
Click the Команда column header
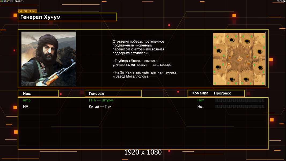pyautogui.click(x=200, y=93)
